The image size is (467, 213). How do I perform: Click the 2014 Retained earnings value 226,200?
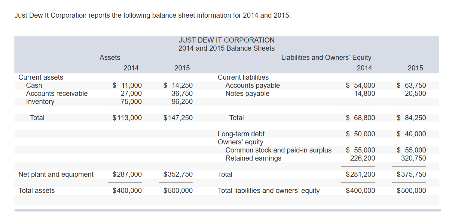click(x=363, y=158)
